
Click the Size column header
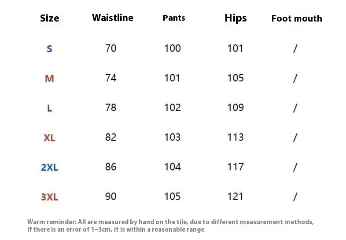[x=49, y=18]
